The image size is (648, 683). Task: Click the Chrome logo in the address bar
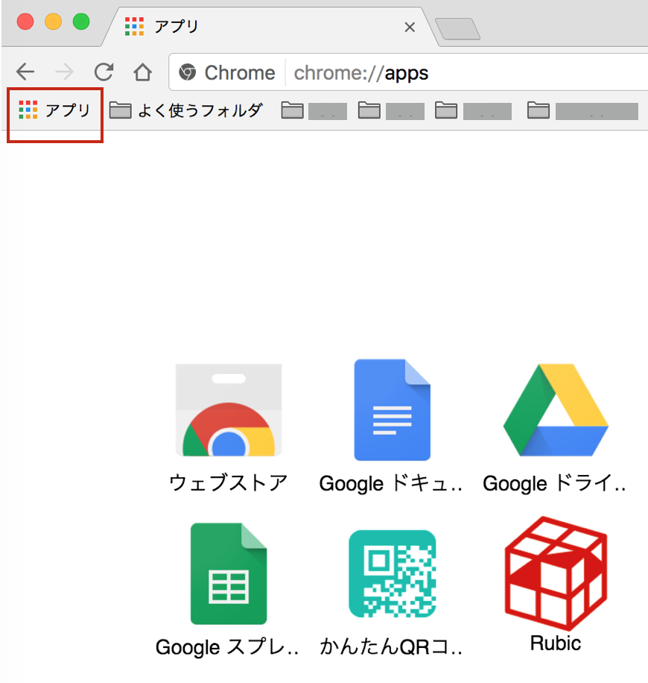(x=188, y=72)
